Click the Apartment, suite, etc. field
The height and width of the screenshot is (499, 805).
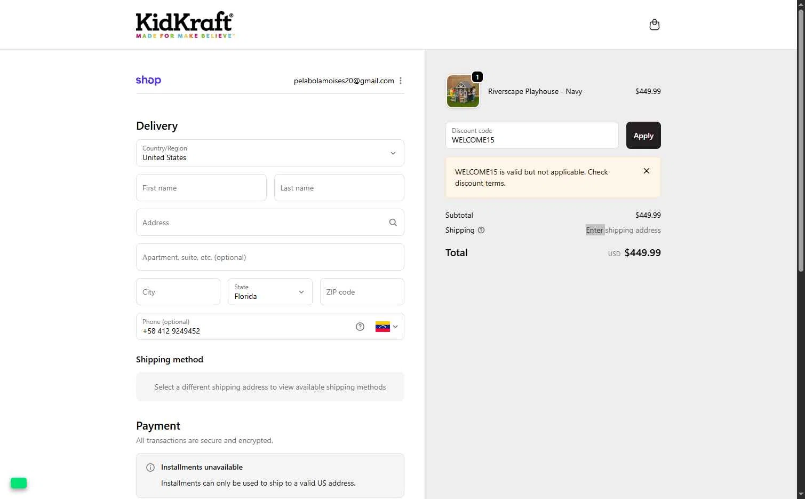pos(270,257)
